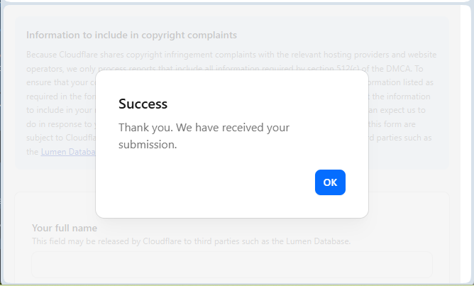This screenshot has height=286, width=474.
Task: Click the text "parties such as"
Action: coord(400,138)
